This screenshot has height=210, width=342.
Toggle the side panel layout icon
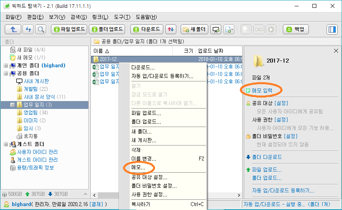click(332, 29)
